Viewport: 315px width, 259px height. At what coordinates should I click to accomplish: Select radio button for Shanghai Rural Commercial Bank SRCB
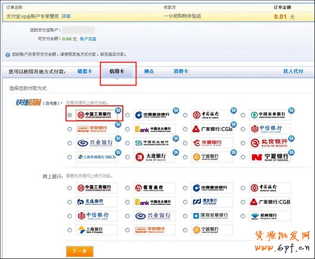tap(70, 157)
